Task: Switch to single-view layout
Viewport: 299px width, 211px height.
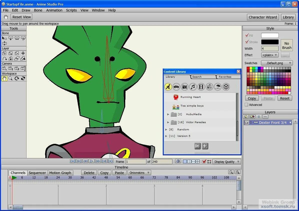Action: coord(185,162)
